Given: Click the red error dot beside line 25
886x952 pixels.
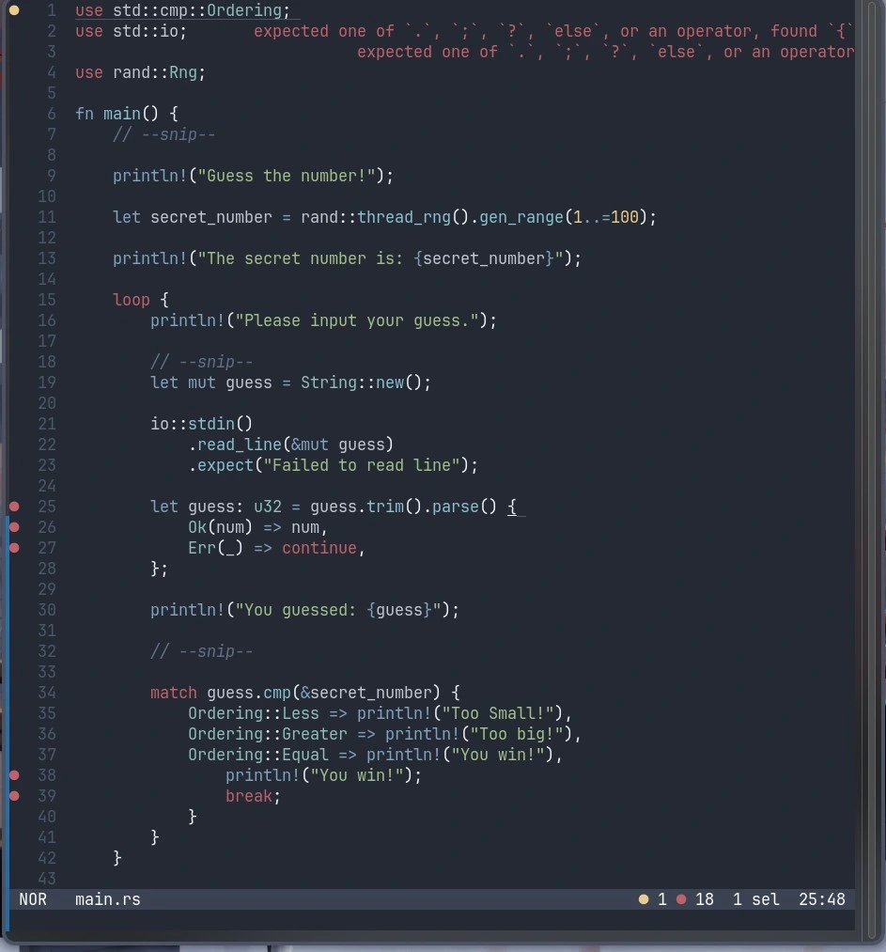Looking at the screenshot, I should [x=13, y=507].
